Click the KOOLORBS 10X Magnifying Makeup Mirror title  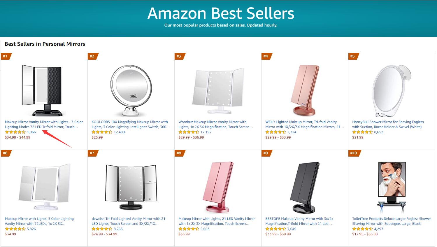[130, 124]
